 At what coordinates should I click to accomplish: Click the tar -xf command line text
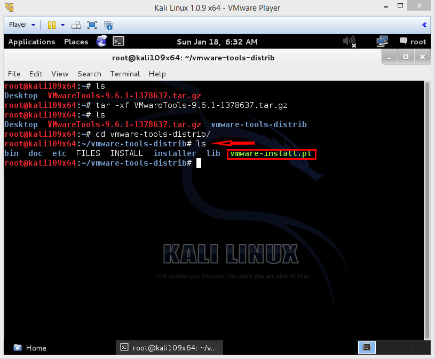(192, 105)
